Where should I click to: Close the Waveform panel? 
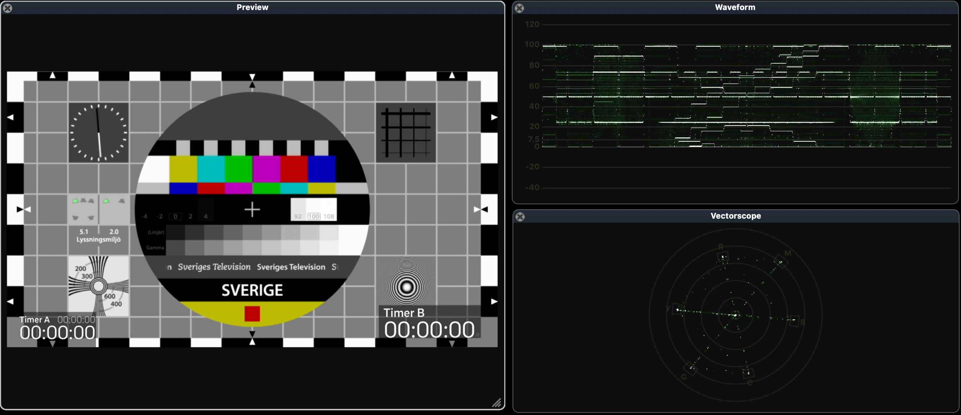pos(519,8)
